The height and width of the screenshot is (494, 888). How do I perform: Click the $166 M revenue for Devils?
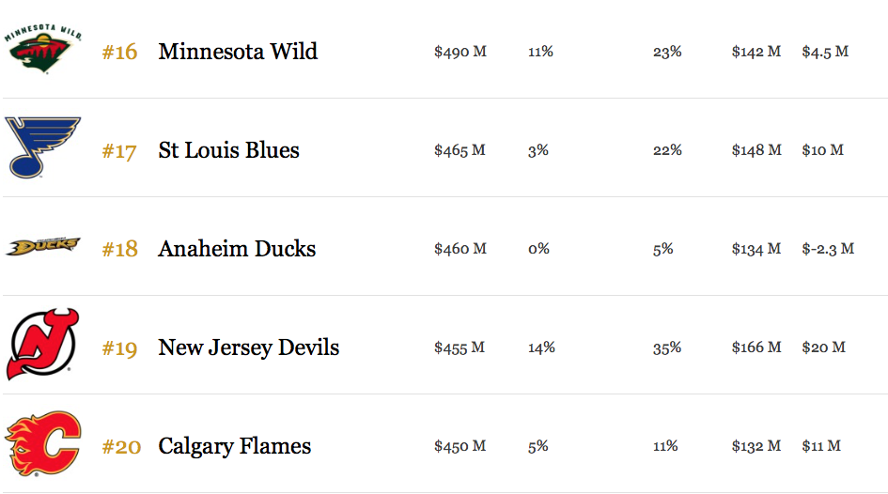(x=756, y=347)
